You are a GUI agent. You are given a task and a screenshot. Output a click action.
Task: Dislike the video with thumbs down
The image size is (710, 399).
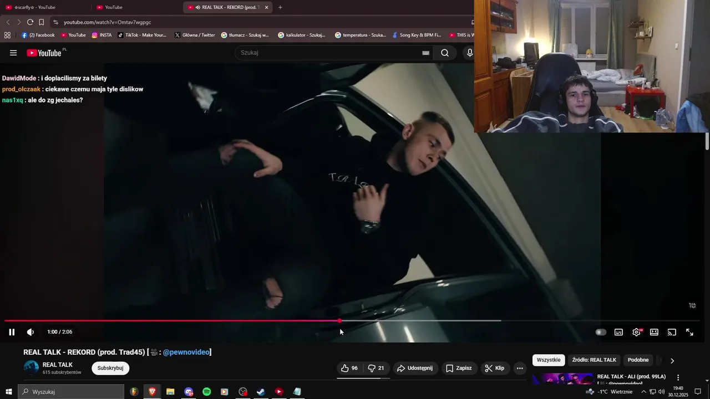(376, 368)
